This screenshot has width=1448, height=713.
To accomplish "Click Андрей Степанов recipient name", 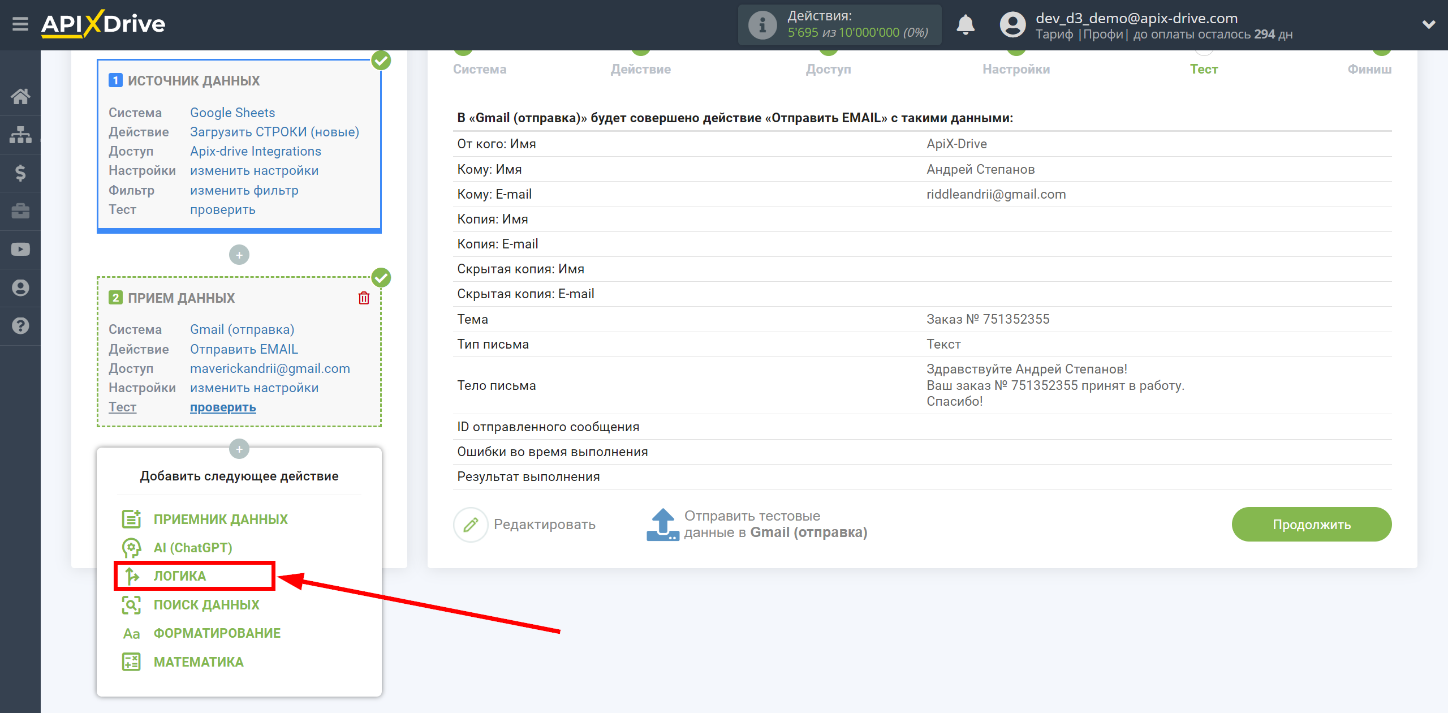I will (980, 169).
